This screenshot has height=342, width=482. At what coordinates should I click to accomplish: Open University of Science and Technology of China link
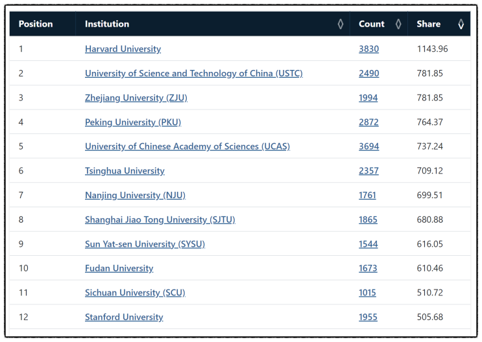[193, 74]
